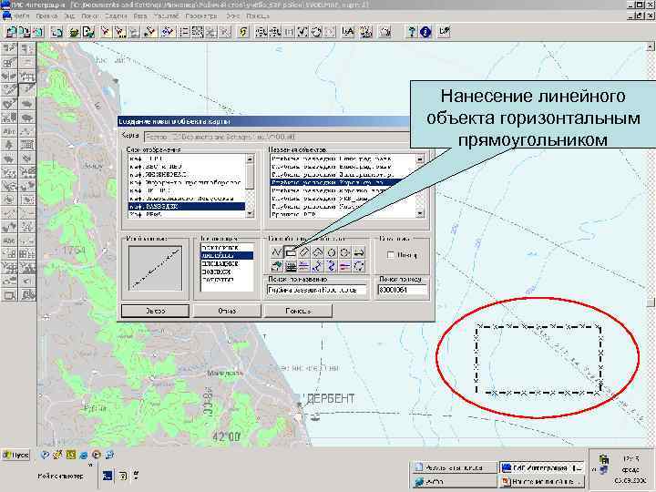This screenshot has height=492, width=656.
Task: Click the map window vertical scrollbar up arrow
Action: 651,46
